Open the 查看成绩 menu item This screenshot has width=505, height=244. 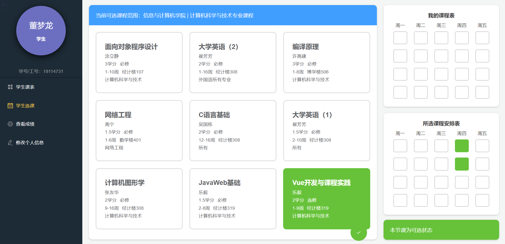click(x=41, y=124)
